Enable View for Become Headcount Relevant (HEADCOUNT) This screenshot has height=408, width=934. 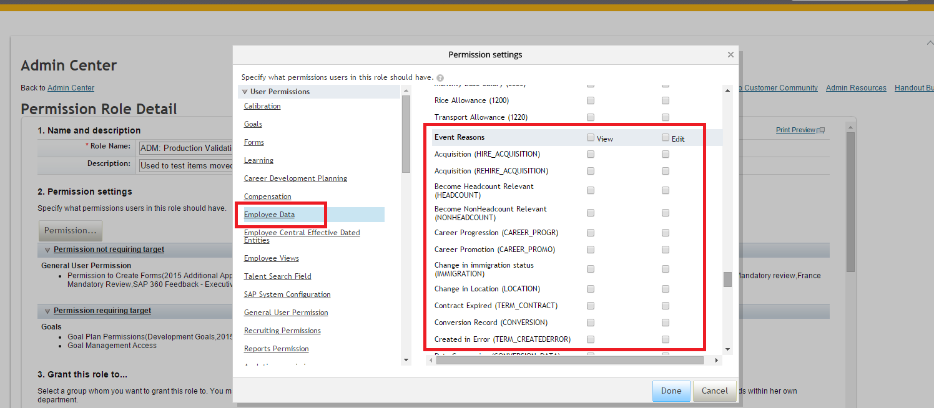pos(591,190)
